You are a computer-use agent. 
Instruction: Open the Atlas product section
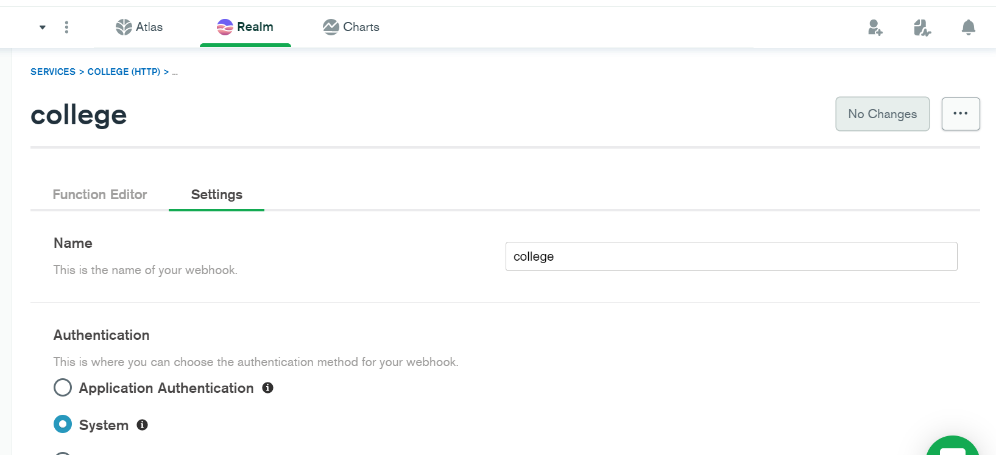139,27
